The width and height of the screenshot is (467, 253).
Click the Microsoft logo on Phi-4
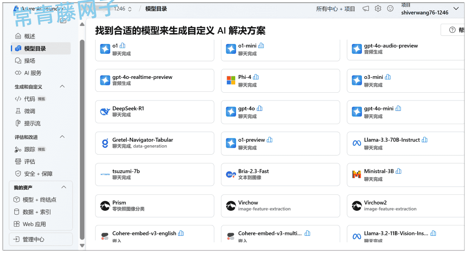231,80
